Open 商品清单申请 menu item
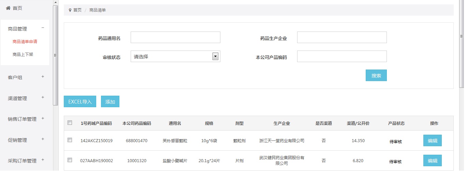The image size is (466, 172). coord(25,42)
